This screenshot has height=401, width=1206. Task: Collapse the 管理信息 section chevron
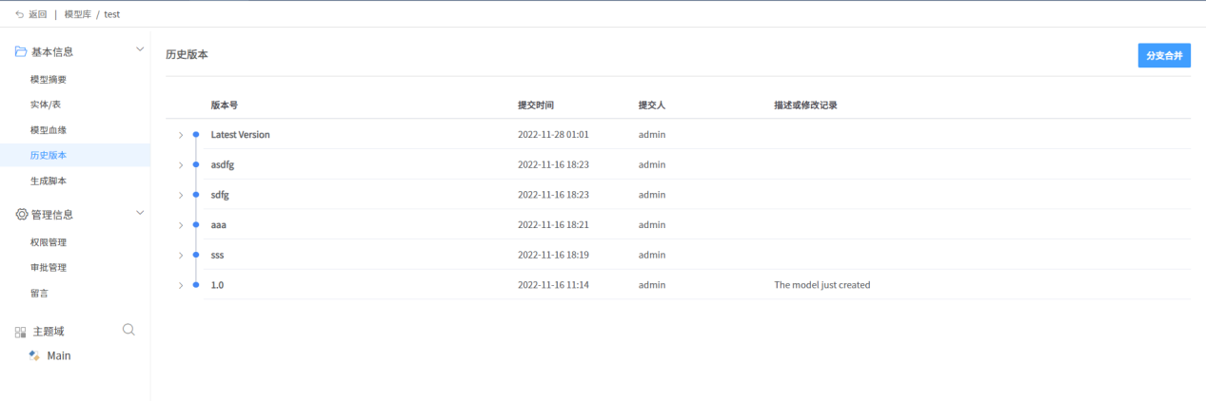tap(140, 213)
